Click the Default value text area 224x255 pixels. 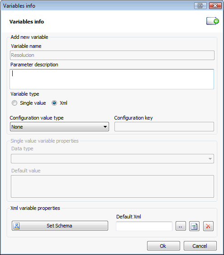pyautogui.click(x=112, y=186)
